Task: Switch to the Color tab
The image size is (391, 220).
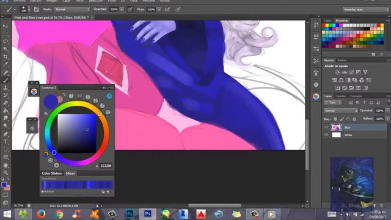Action: tap(327, 21)
